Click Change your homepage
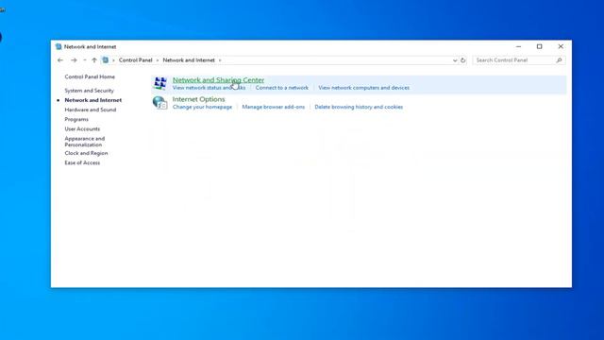Screen dimensions: 604x340 (x=202, y=107)
